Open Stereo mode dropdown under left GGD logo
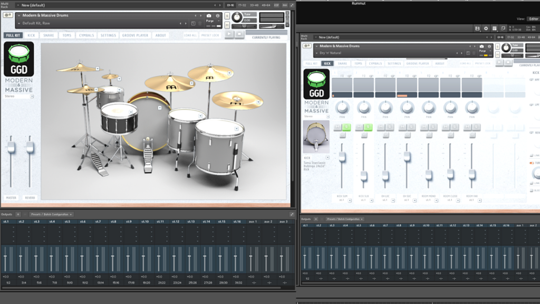This screenshot has height=304, width=540. click(x=32, y=97)
